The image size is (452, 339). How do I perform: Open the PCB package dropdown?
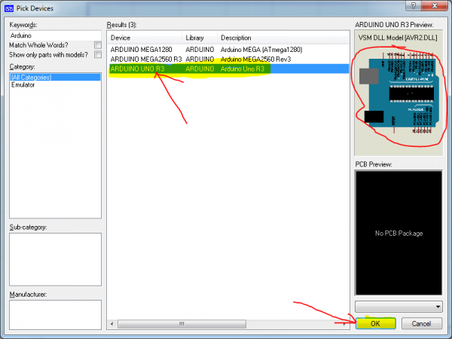399,307
